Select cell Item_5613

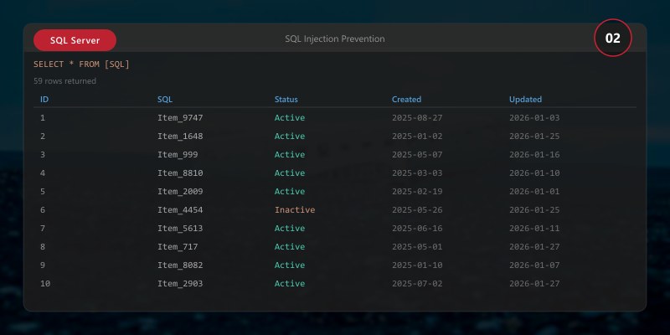coord(180,228)
